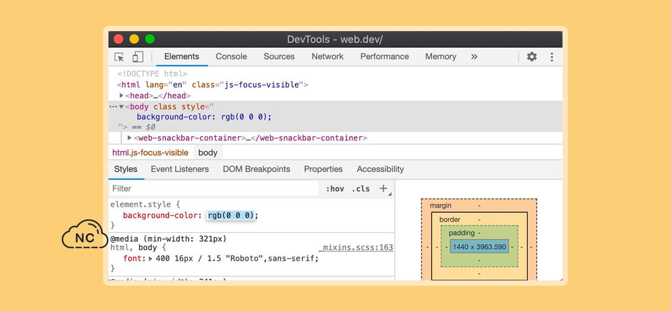671x311 pixels.
Task: Toggle the device toolbar icon
Action: point(138,57)
